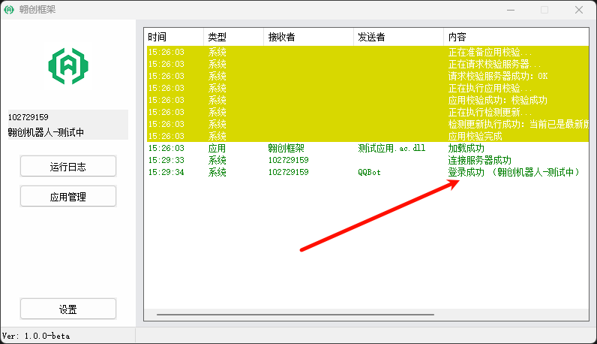Open 应用管理 app management

point(68,196)
